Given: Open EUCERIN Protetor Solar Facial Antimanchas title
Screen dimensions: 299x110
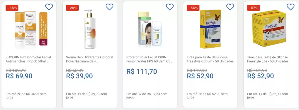Looking at the screenshot, I should click(x=28, y=59).
